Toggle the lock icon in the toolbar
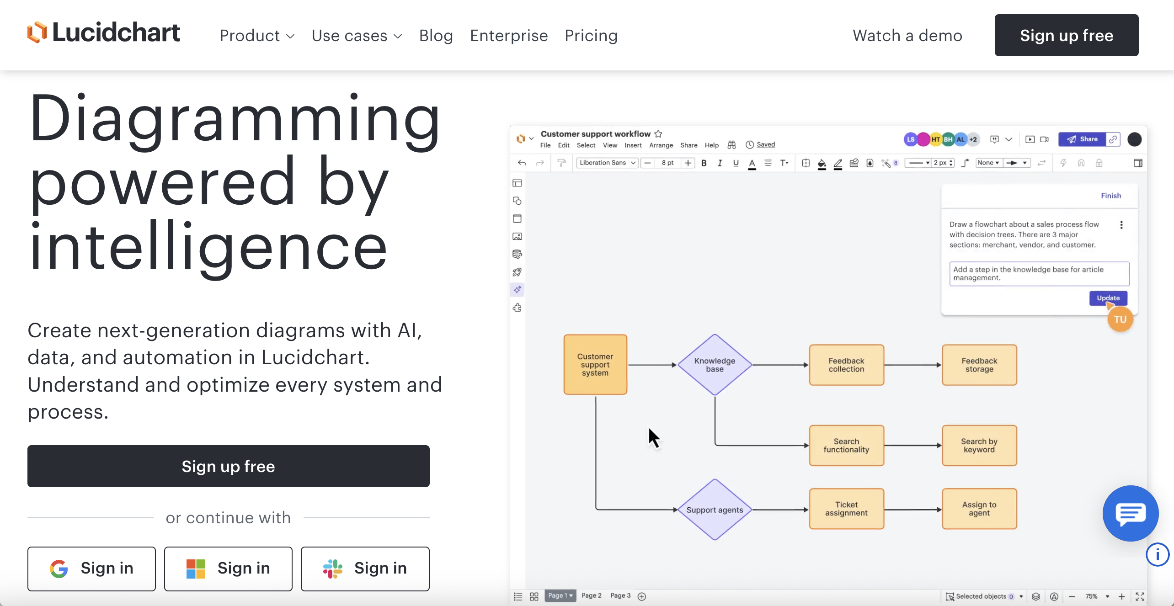 tap(1099, 163)
